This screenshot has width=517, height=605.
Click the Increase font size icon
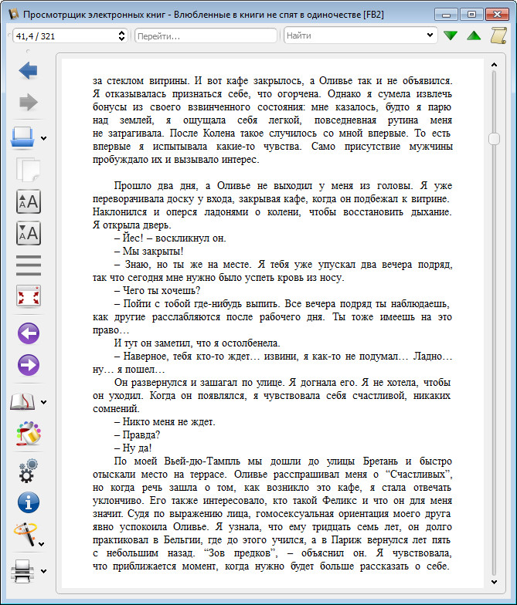[28, 202]
